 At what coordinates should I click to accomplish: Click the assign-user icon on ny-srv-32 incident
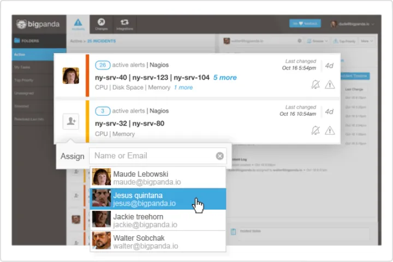click(71, 121)
